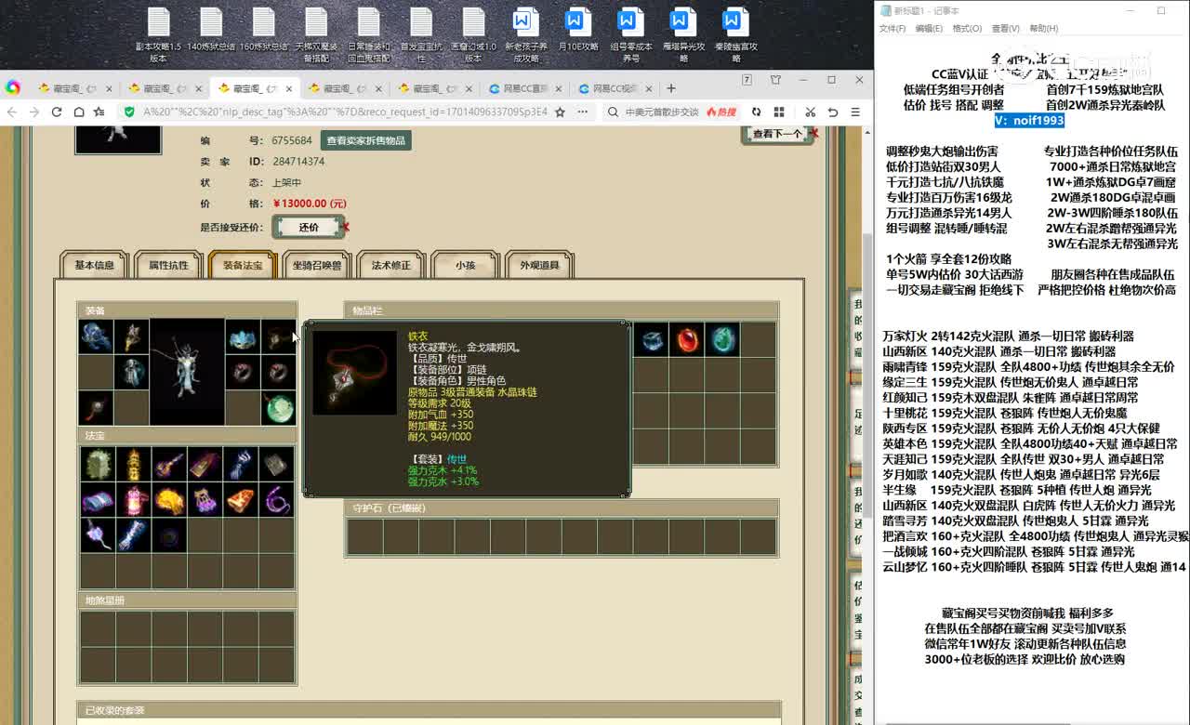This screenshot has width=1190, height=725.
Task: Open desktop document 秦陵皇宫攻略
Action: click(735, 35)
